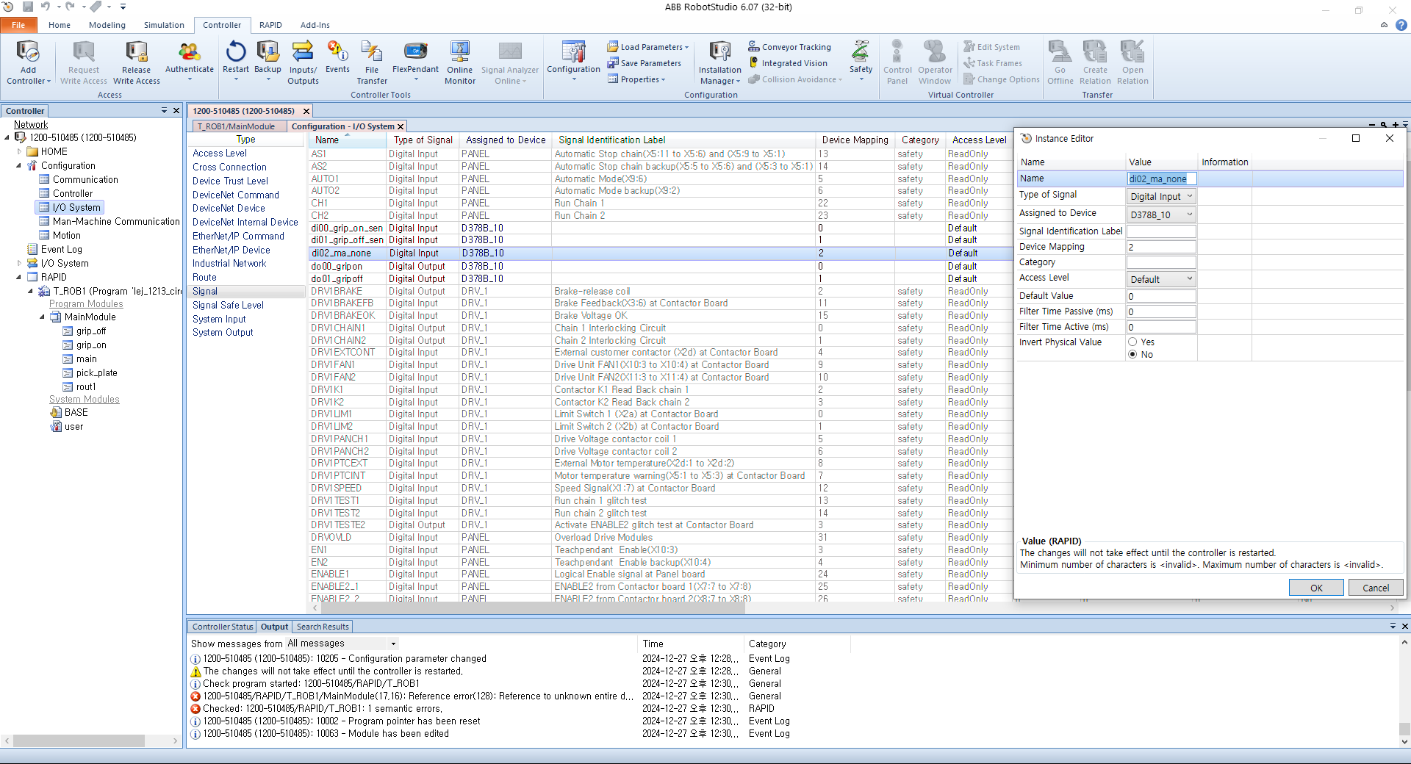
Task: Open the Online Monitor
Action: [x=460, y=62]
